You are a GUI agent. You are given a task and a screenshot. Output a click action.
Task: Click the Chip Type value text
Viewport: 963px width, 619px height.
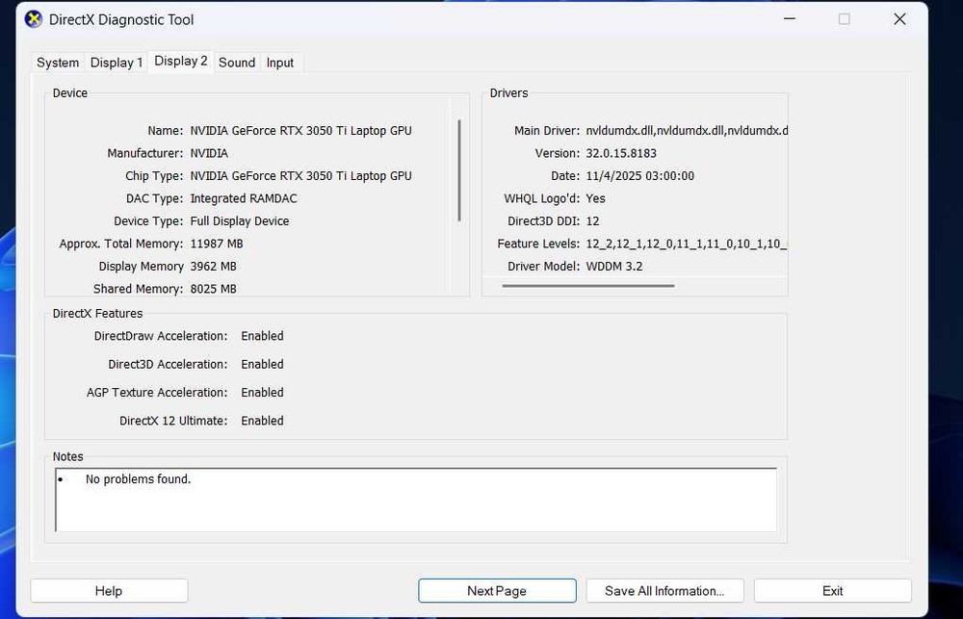[300, 176]
